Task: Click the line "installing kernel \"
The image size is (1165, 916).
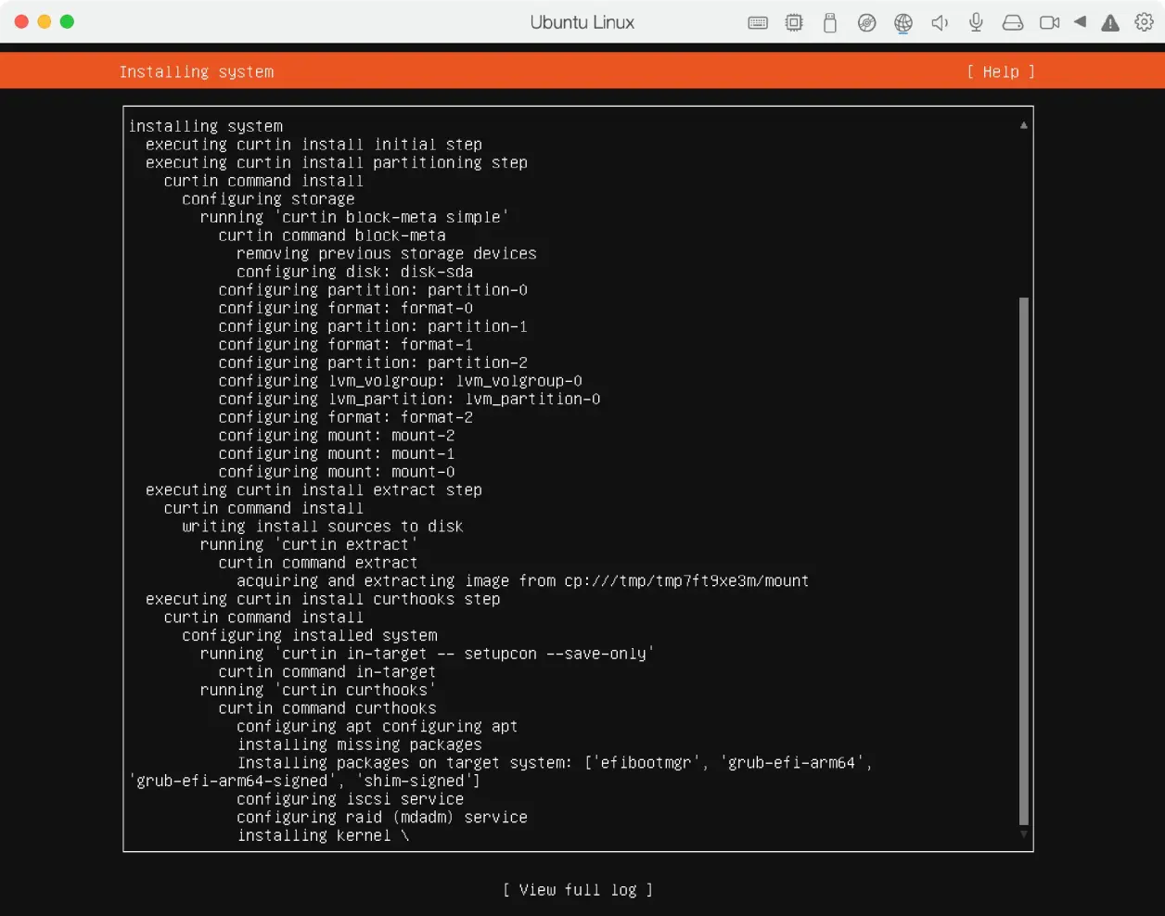Action: pos(323,835)
